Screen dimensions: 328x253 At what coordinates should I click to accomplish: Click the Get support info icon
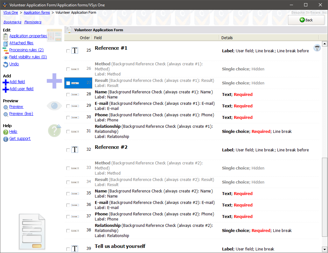click(5, 139)
